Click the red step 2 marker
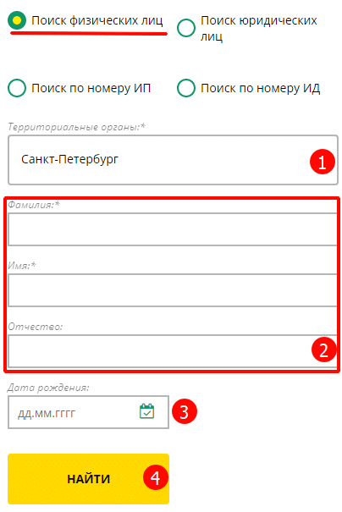 [323, 350]
